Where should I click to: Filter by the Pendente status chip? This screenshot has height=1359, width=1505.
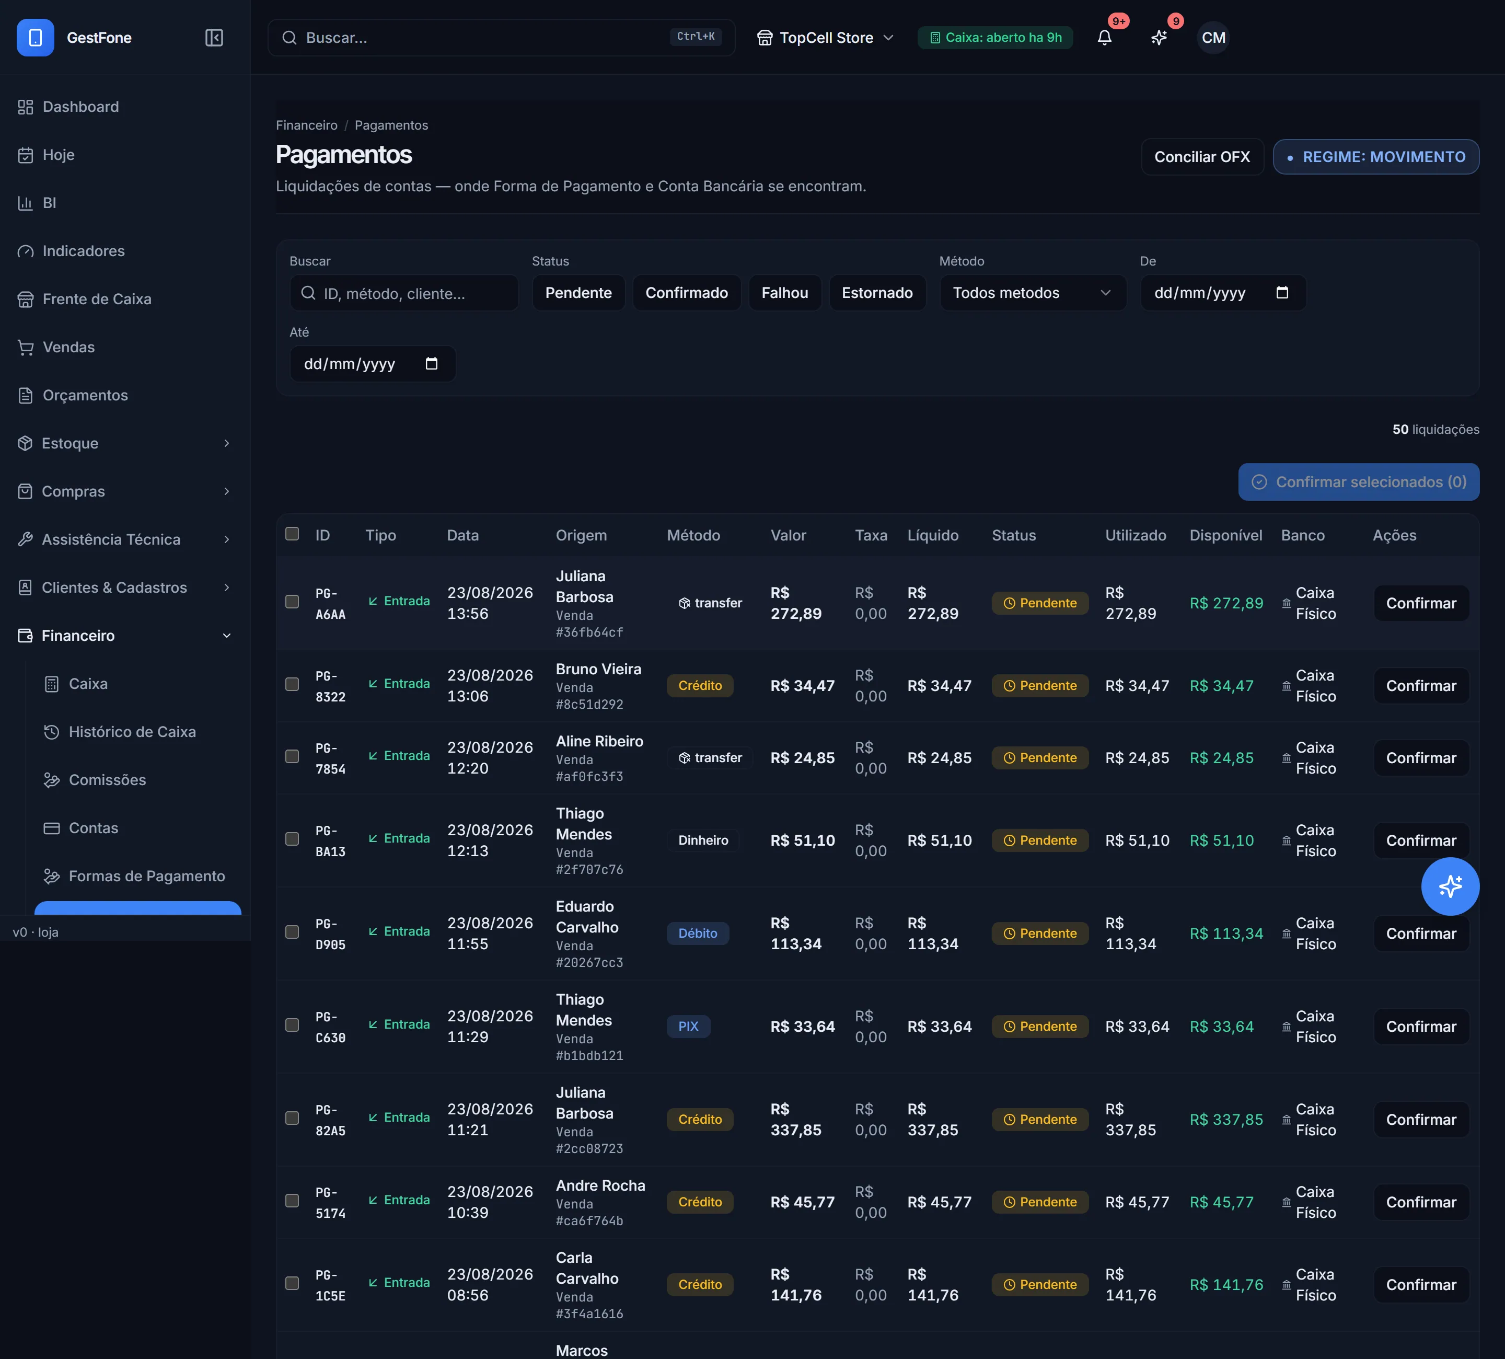click(x=578, y=293)
